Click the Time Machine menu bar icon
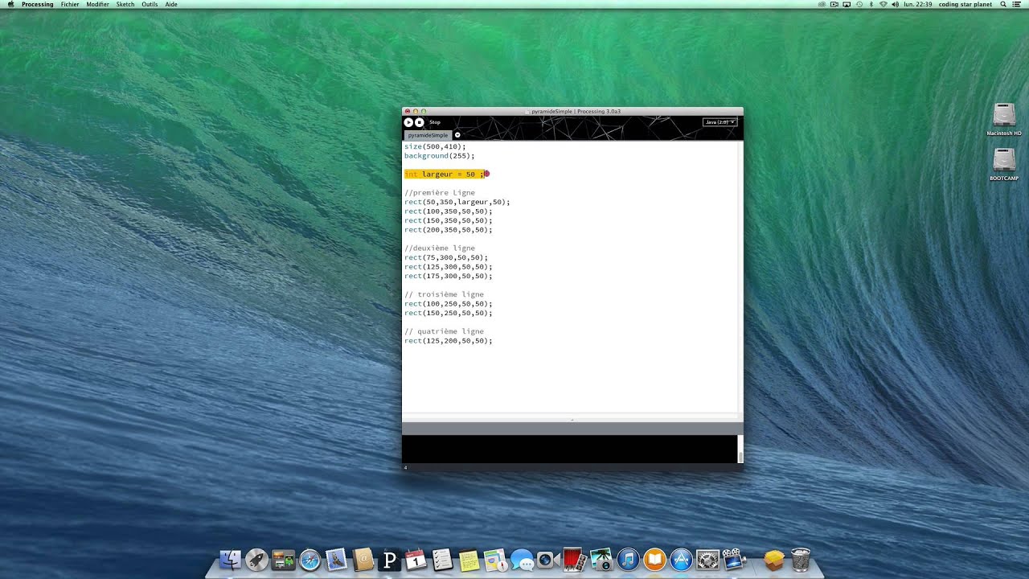The height and width of the screenshot is (579, 1029). click(859, 4)
